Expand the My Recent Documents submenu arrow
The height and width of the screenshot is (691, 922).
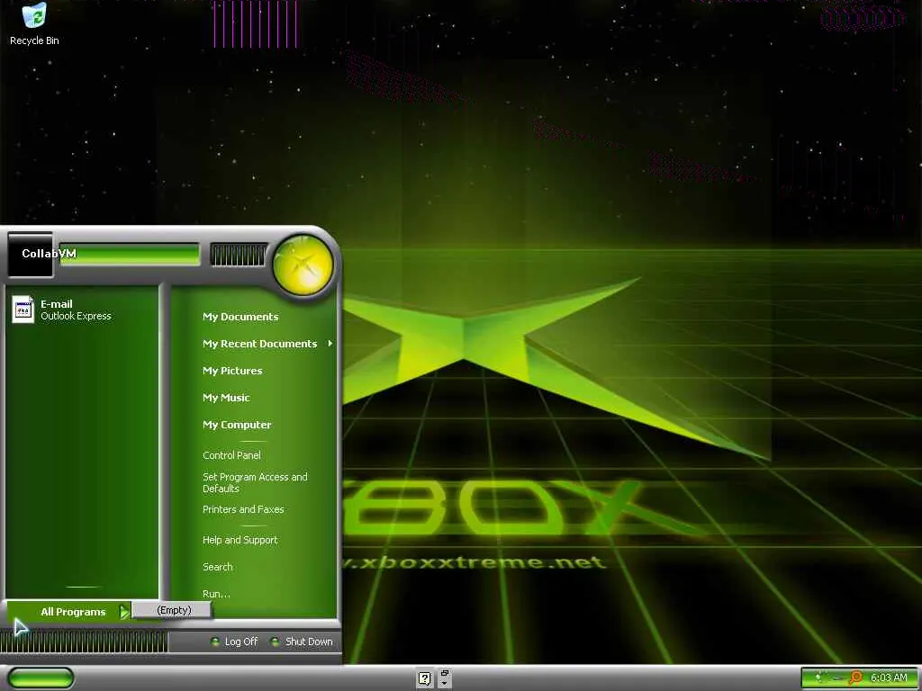330,343
